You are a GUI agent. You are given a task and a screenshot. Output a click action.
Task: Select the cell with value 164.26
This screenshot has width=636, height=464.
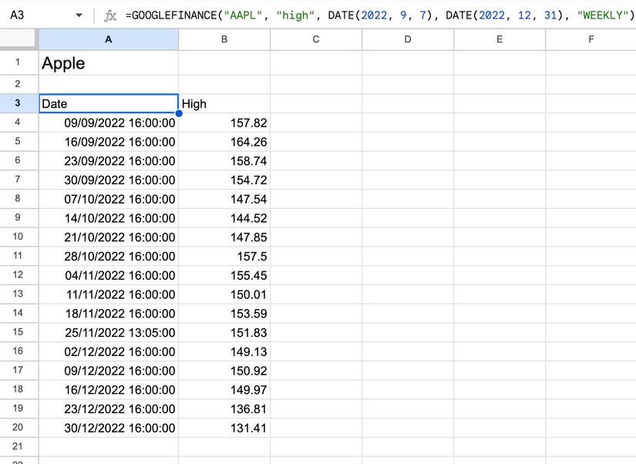pos(224,142)
